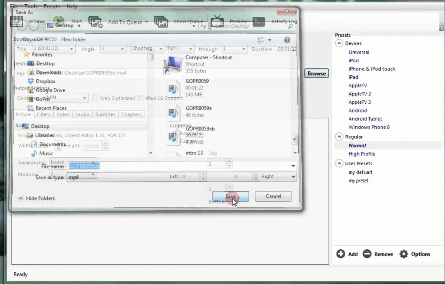Click the Source clapperboard icon in HandBrake toolbar

coord(16,22)
